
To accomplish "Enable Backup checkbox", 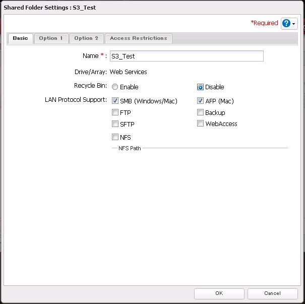I will pyautogui.click(x=200, y=113).
